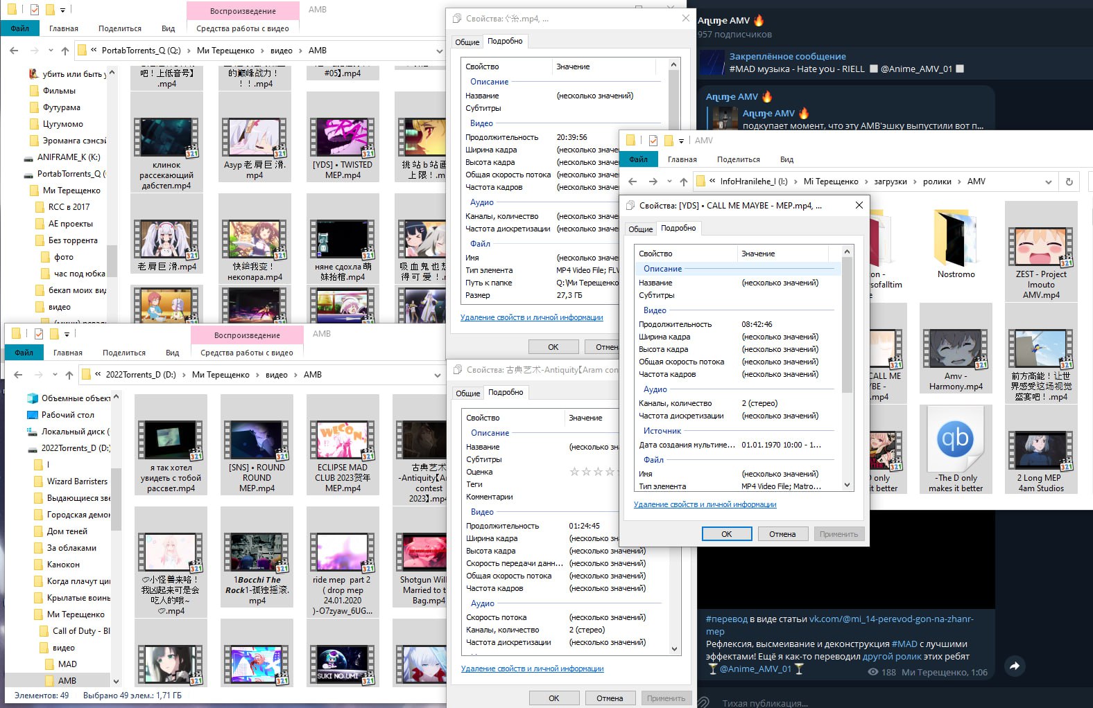Click the scroll-down arrow in 古典艺术-Antiquity properties list
The height and width of the screenshot is (708, 1093).
(x=675, y=649)
